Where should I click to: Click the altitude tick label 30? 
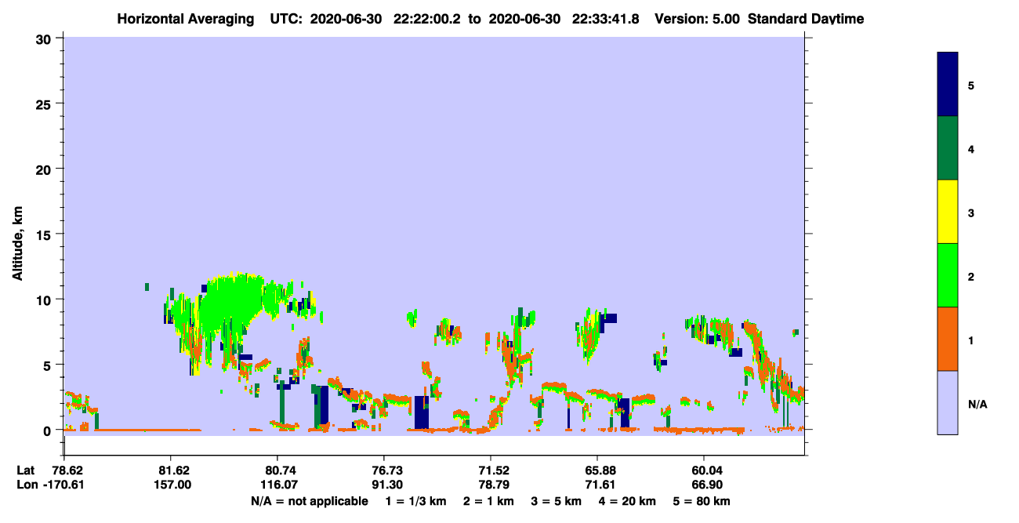tap(45, 38)
